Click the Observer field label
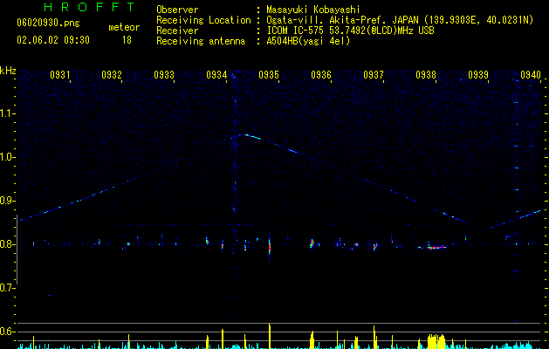 [x=177, y=10]
